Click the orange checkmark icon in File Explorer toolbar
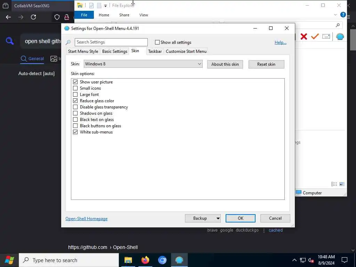Image resolution: width=356 pixels, height=267 pixels. [315, 37]
